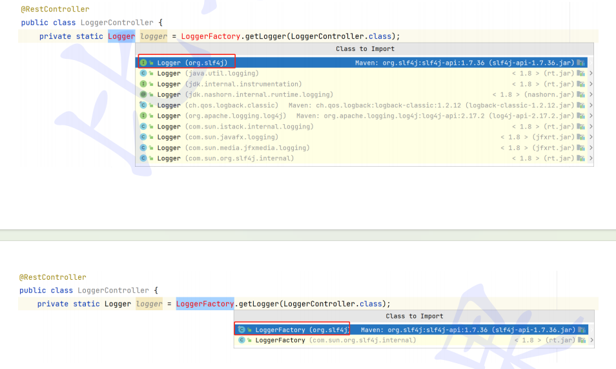Select Logger (com.sun.media.jfxmedia.logging) entry
Image resolution: width=616 pixels, height=369 pixels.
365,147
